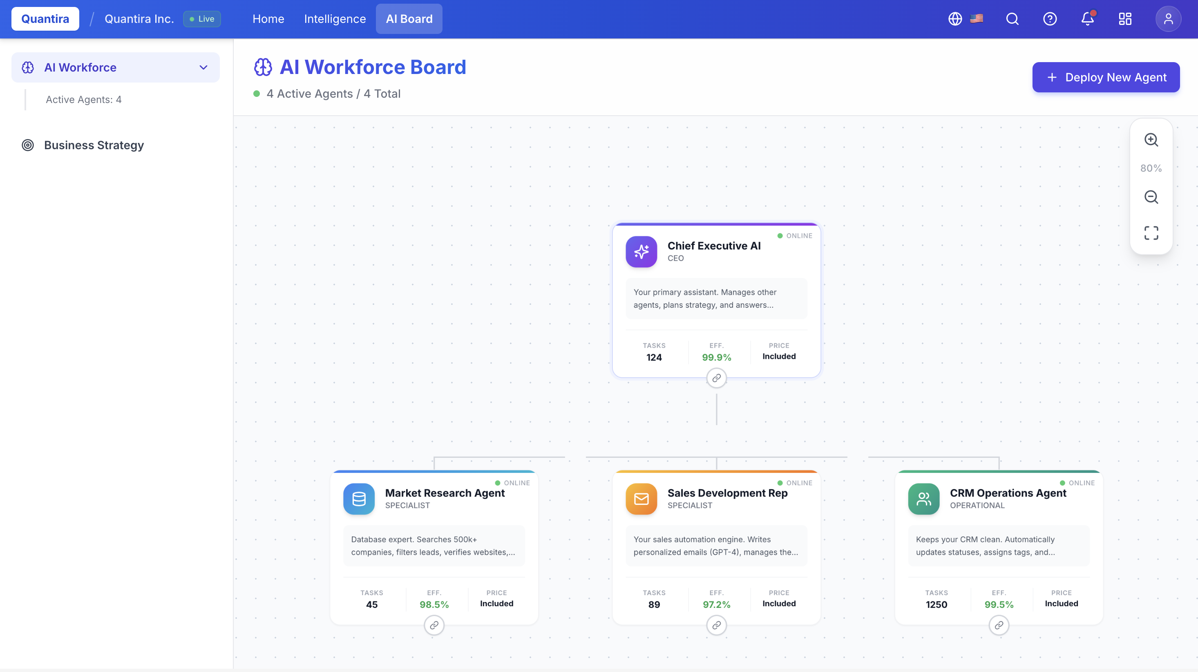
Task: Open Business Strategy in the sidebar
Action: [x=94, y=145]
